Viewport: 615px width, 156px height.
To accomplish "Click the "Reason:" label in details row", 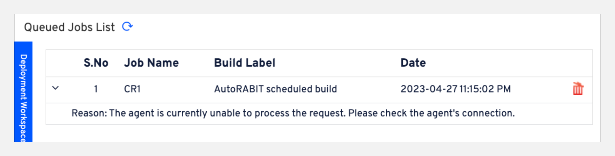I will point(89,113).
